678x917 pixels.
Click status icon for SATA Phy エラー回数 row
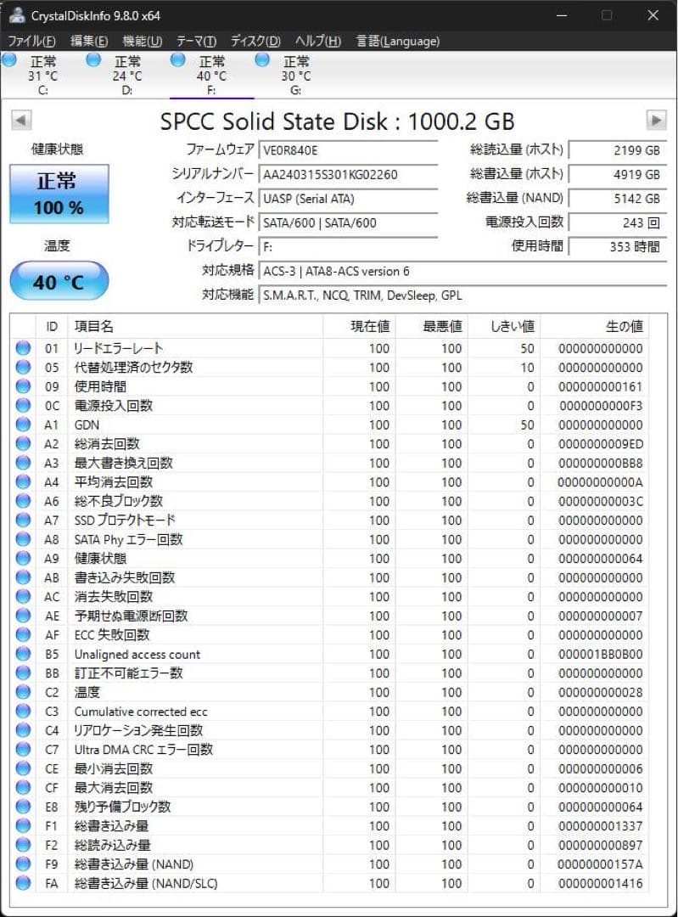tap(24, 539)
